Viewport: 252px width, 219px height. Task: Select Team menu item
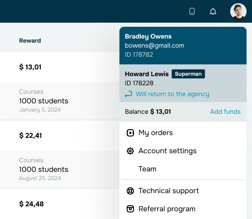pyautogui.click(x=183, y=169)
